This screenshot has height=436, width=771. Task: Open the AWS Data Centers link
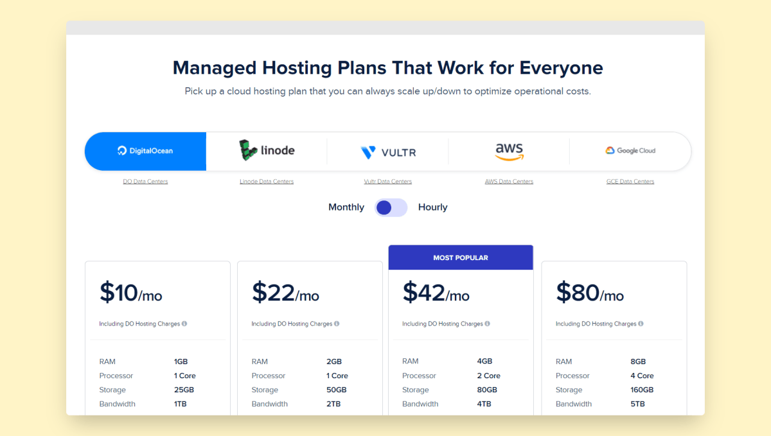[509, 182]
